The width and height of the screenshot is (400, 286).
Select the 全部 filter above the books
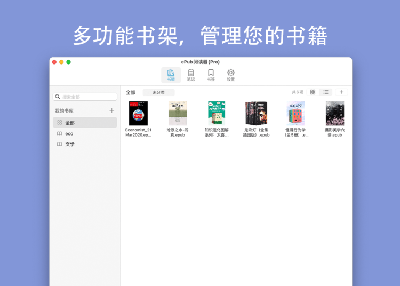(131, 92)
